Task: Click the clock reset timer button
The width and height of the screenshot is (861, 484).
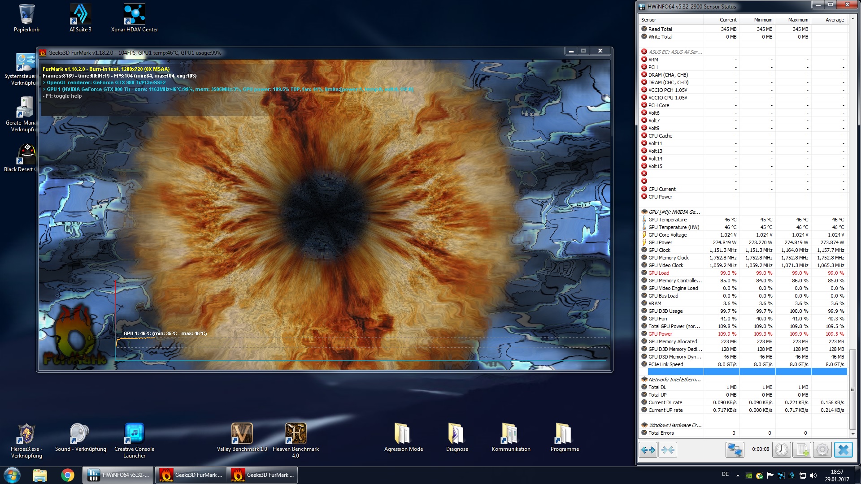Action: (x=782, y=449)
